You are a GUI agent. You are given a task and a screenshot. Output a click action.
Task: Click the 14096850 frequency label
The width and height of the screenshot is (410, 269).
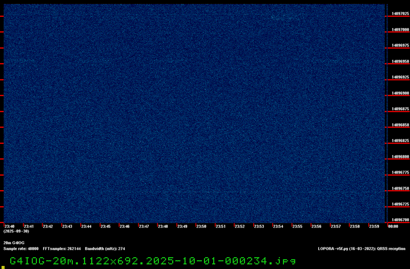pyautogui.click(x=400, y=125)
